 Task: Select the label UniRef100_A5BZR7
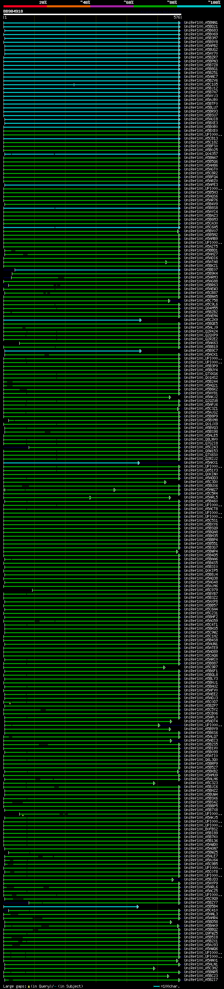click(x=201, y=57)
